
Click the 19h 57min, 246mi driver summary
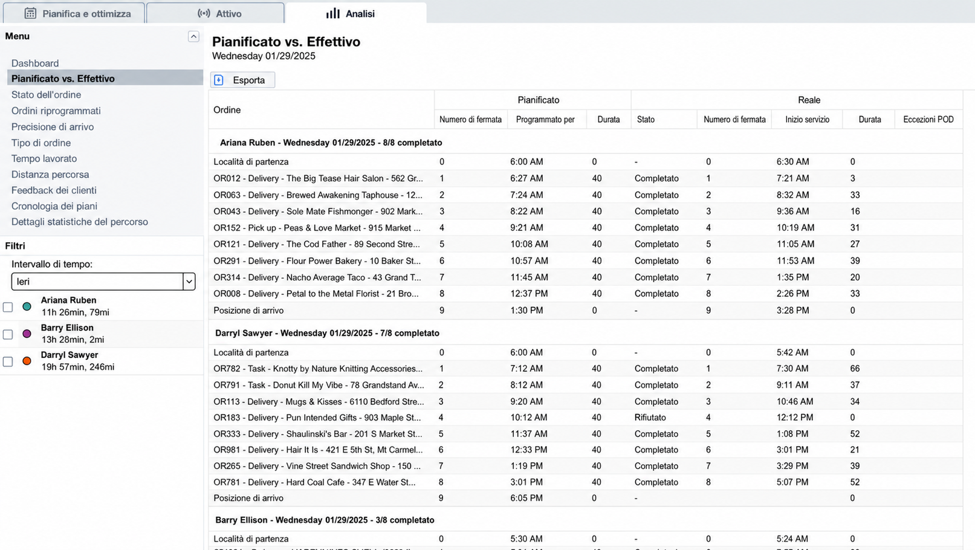(77, 367)
